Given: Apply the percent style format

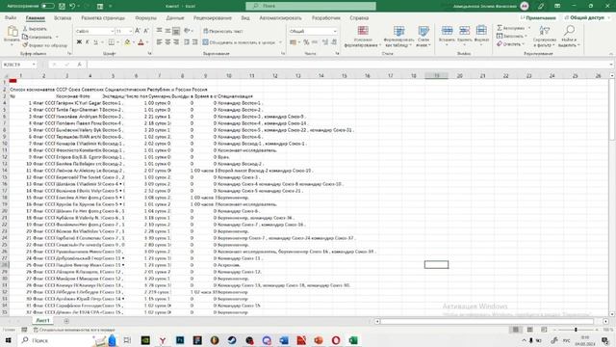Looking at the screenshot, I should [306, 42].
